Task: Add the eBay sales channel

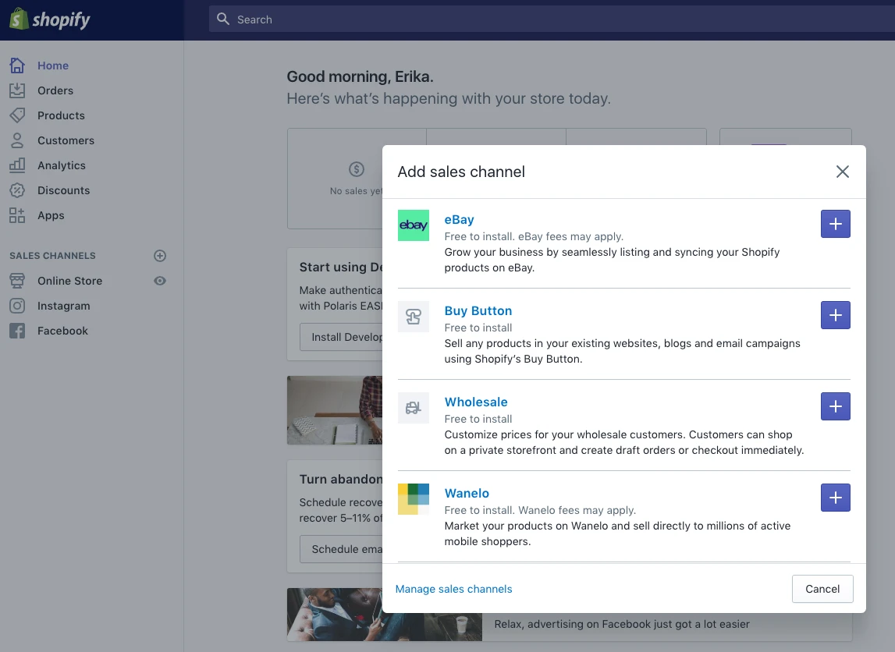Action: tap(836, 224)
